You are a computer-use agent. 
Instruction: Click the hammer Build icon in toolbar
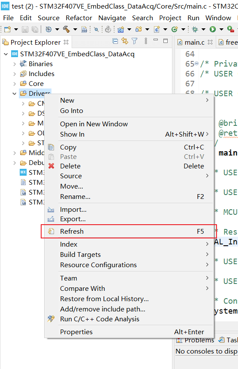[66, 29]
